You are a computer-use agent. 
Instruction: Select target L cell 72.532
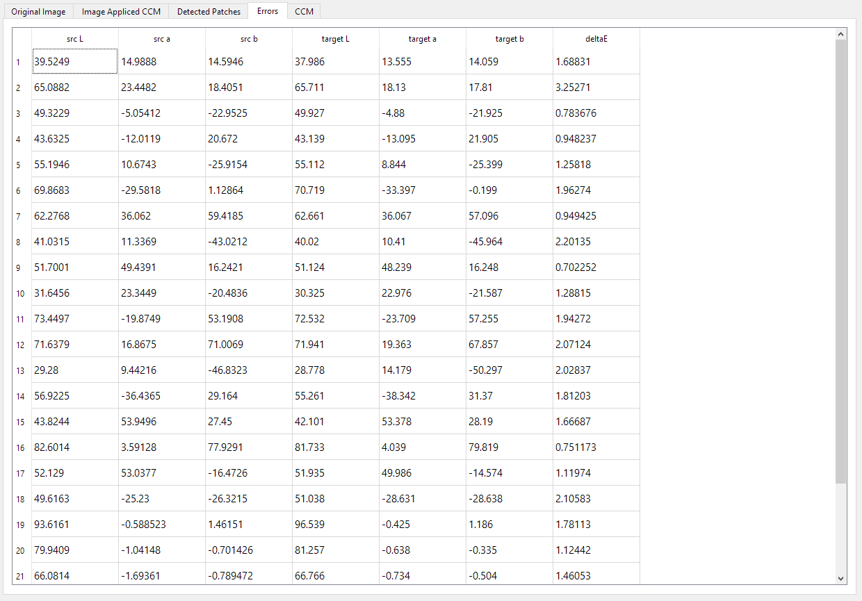[x=336, y=319]
